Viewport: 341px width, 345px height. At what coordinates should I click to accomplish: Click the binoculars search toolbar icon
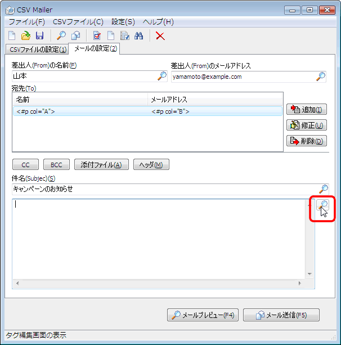(140, 35)
